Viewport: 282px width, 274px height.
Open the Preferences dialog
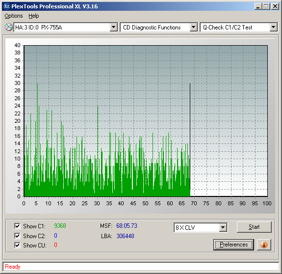point(233,245)
